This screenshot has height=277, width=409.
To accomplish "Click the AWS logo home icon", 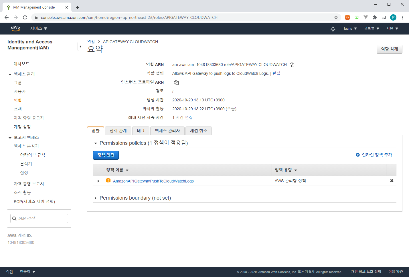I will pyautogui.click(x=15, y=28).
